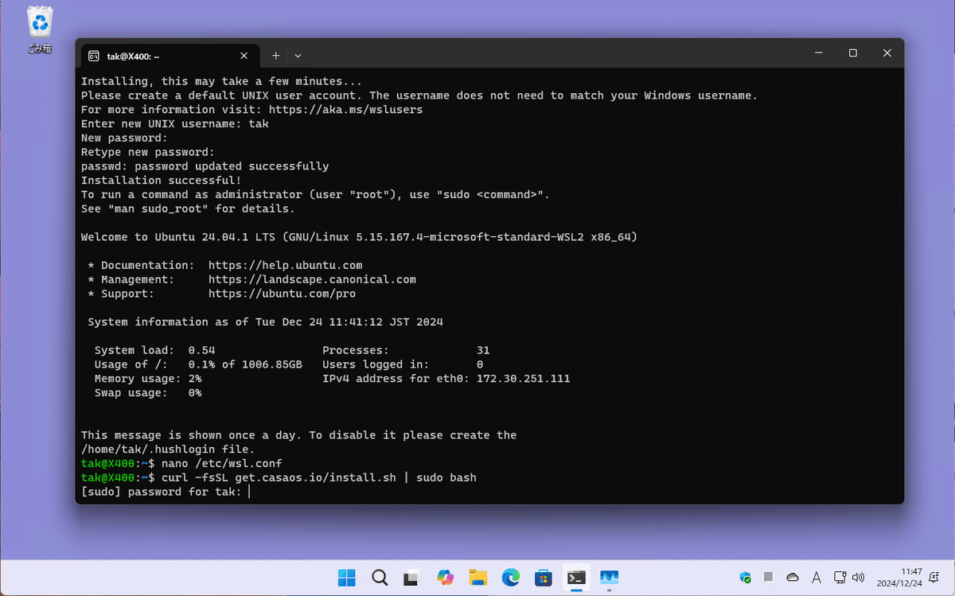Close the tak@X400 terminal tab
Viewport: 955px width, 596px height.
pos(244,56)
